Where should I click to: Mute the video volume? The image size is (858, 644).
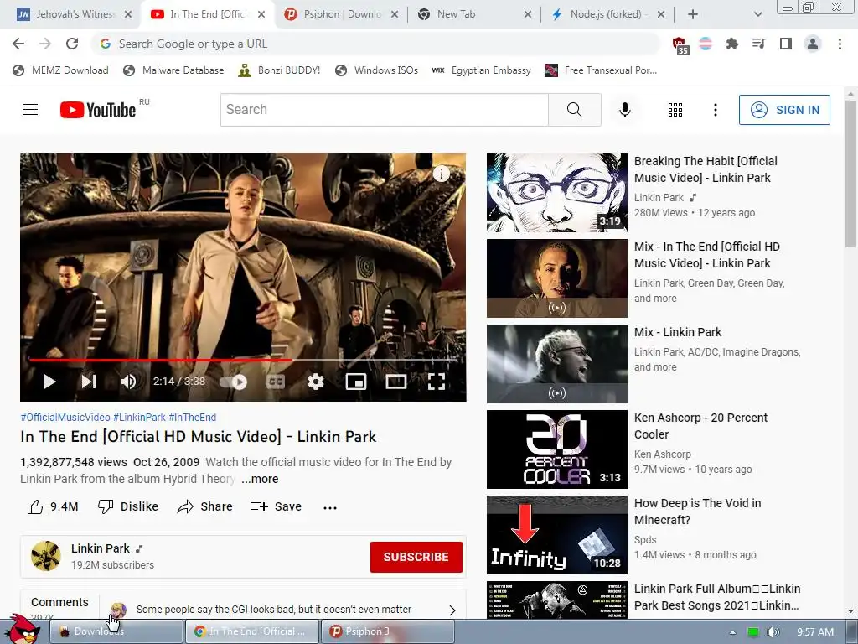pyautogui.click(x=128, y=382)
